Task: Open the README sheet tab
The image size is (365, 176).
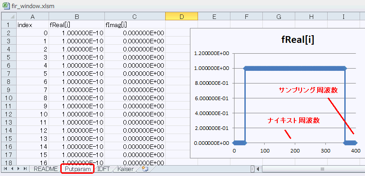Action: point(45,169)
